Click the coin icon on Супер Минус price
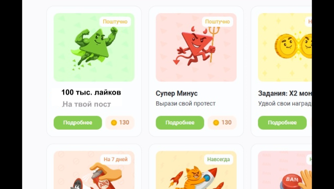 (x=216, y=123)
